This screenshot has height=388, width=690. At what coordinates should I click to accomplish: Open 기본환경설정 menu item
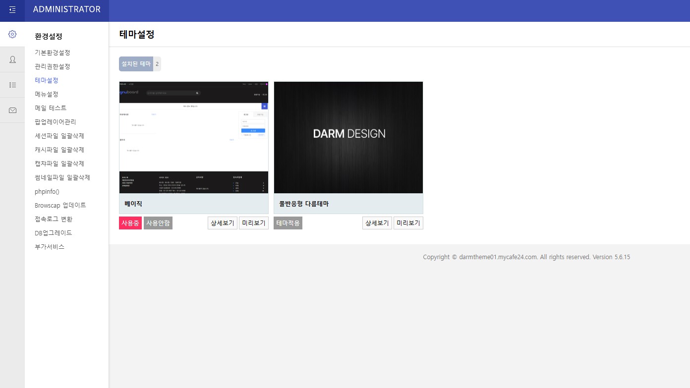[x=52, y=53]
